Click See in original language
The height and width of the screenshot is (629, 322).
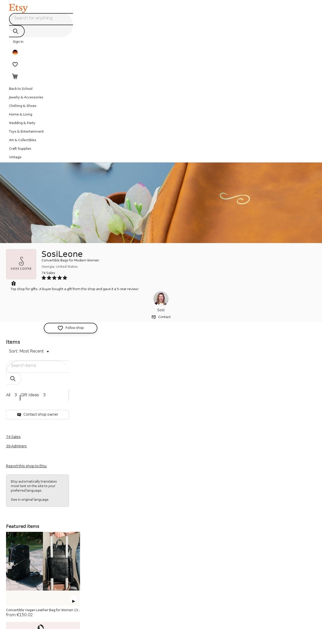coord(30,500)
